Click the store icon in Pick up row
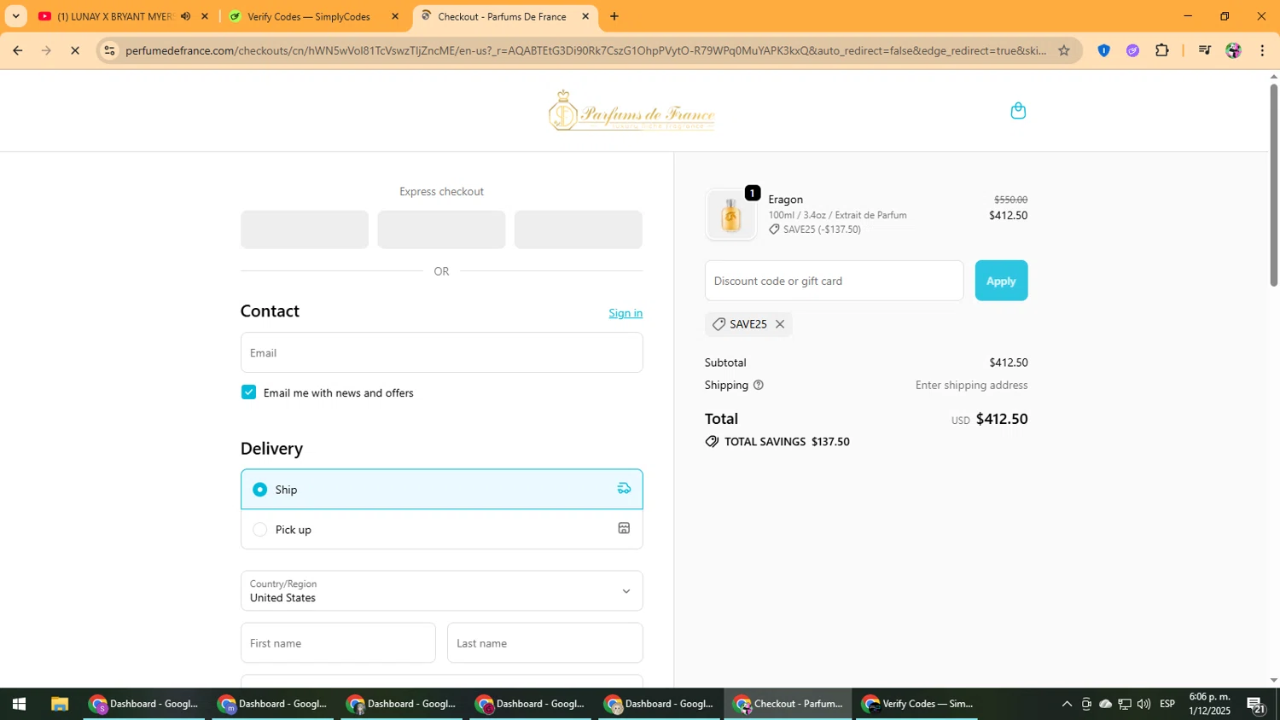Screen dimensions: 1280x720 pos(624,529)
